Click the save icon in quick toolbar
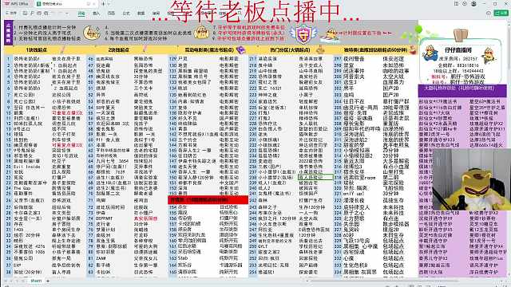The width and height of the screenshot is (511, 287). (25, 14)
